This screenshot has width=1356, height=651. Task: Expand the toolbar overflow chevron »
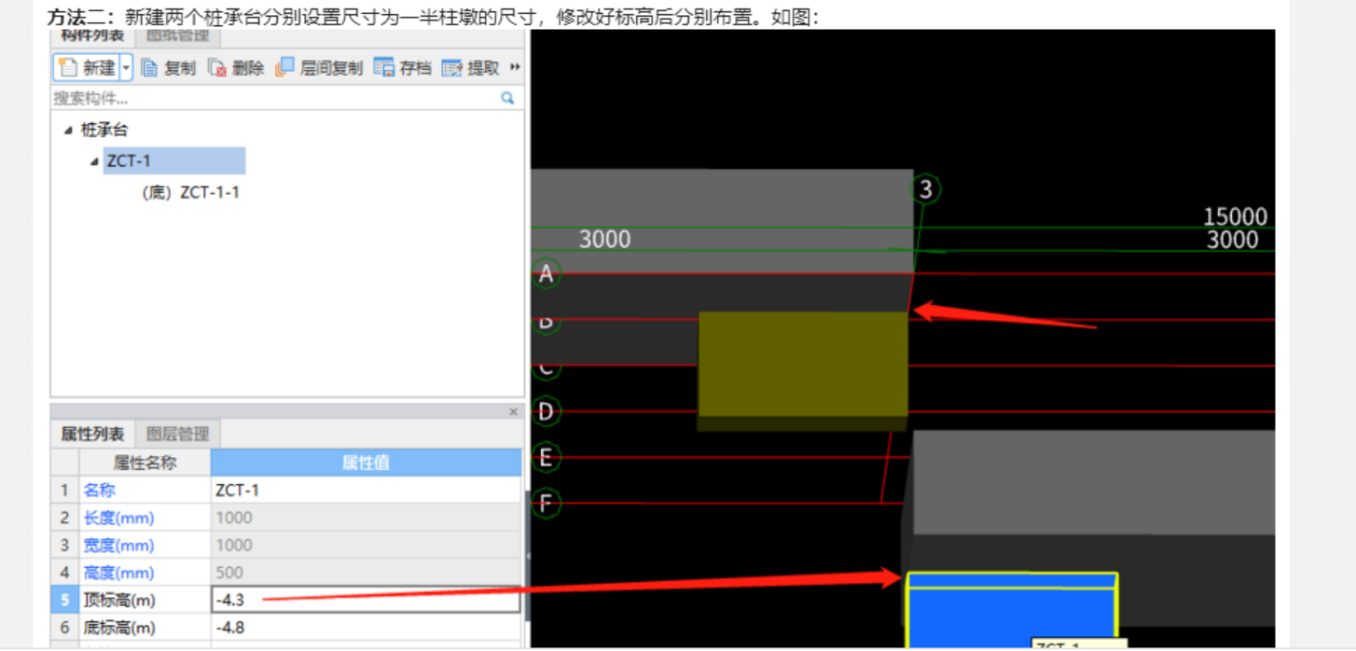515,68
